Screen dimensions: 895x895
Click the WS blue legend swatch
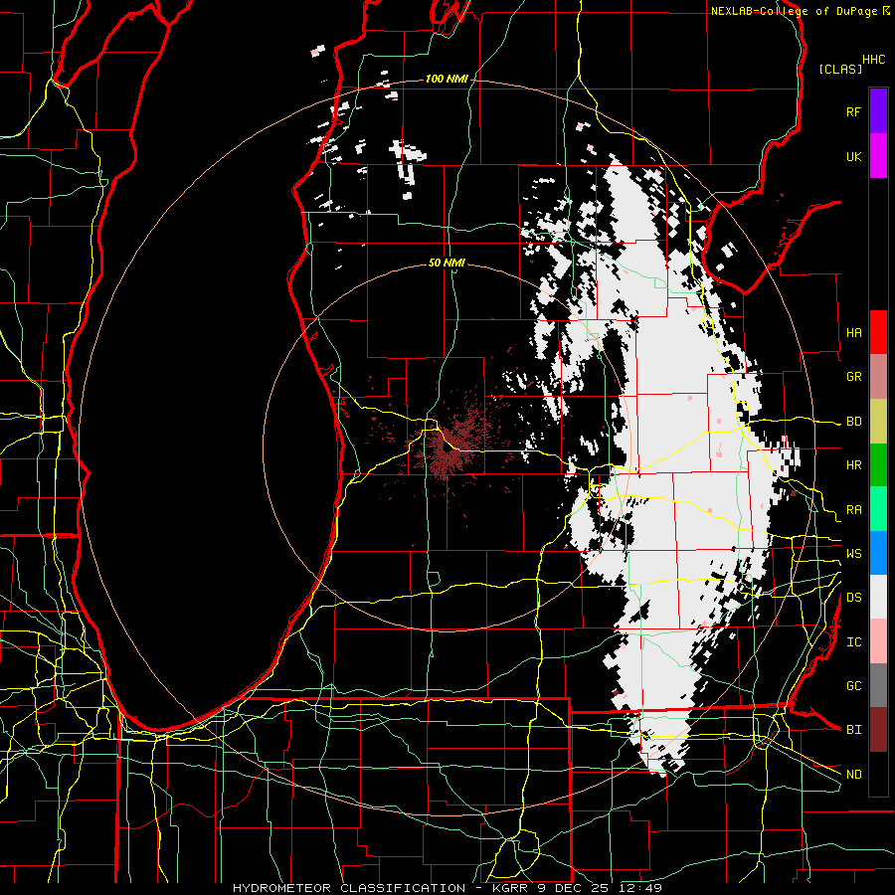[x=878, y=553]
